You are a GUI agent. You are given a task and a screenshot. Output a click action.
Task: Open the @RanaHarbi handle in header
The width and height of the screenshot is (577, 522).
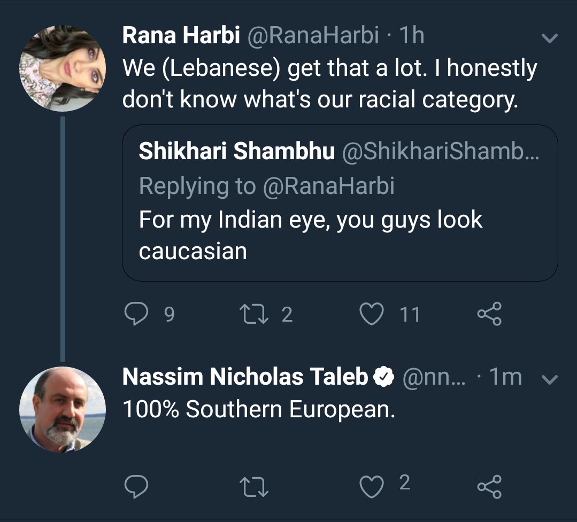click(x=313, y=36)
